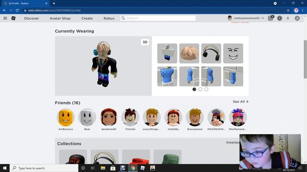
Task: Click the See All friends link
Action: (x=241, y=102)
